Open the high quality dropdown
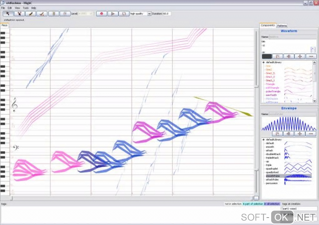The image size is (319, 225). [x=140, y=14]
